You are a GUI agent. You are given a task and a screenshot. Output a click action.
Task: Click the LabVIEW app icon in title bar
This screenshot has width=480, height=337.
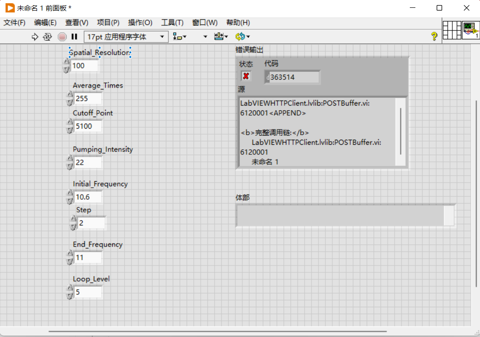coord(10,8)
